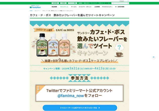Click the HOME breadcrumb link

coord(31,11)
